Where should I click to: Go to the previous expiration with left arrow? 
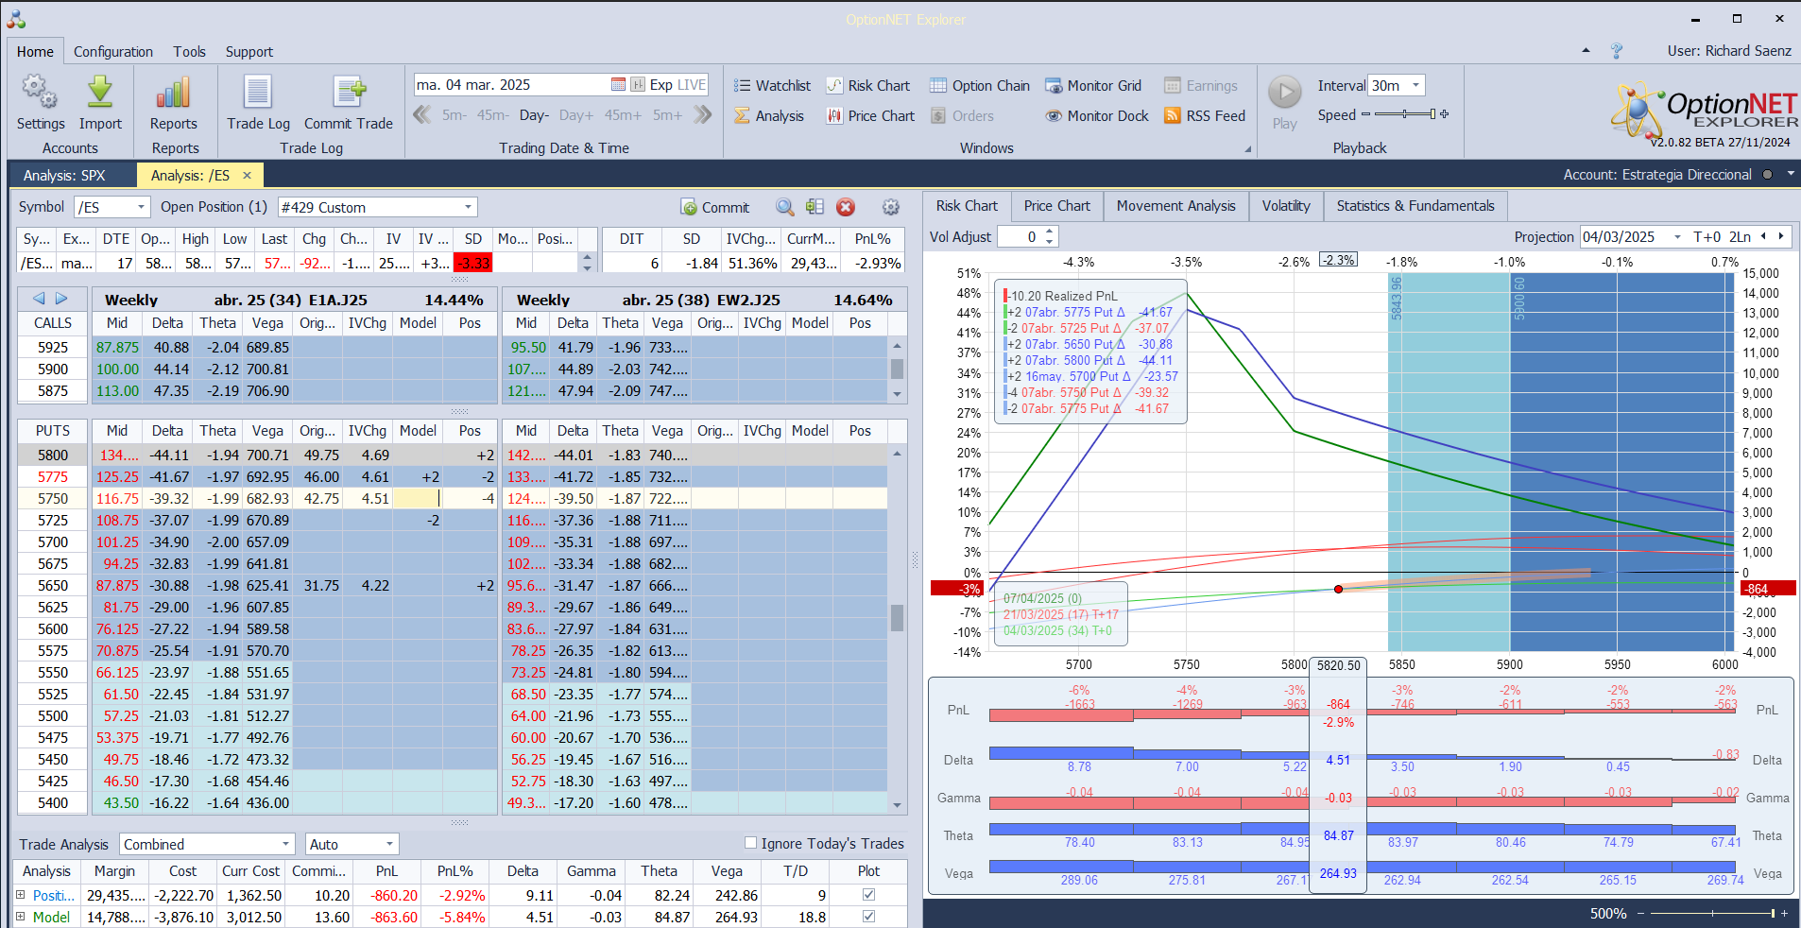coord(39,299)
